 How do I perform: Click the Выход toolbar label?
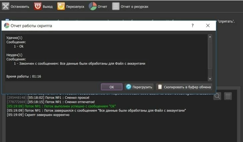(48, 7)
